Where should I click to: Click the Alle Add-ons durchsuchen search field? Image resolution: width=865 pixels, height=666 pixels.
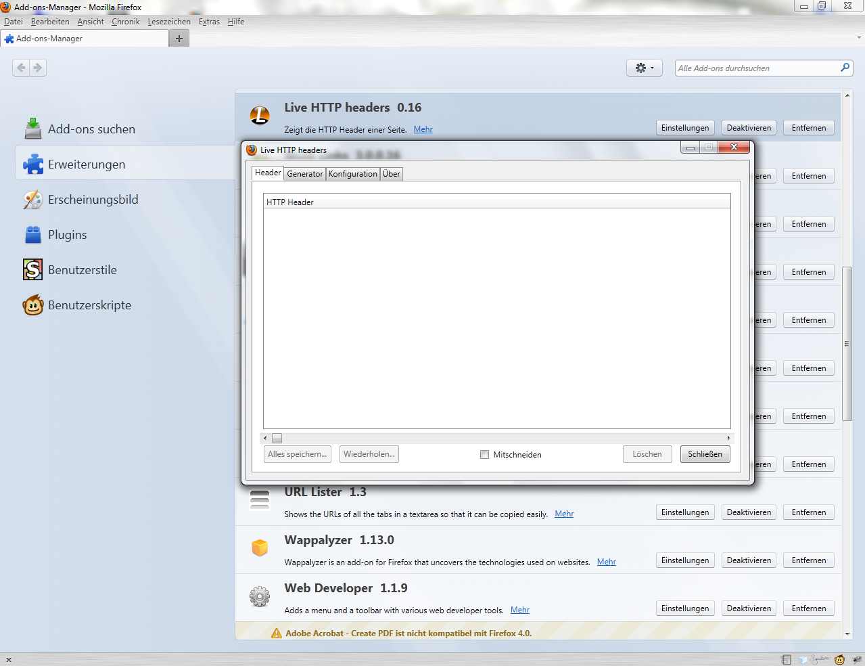tap(756, 68)
